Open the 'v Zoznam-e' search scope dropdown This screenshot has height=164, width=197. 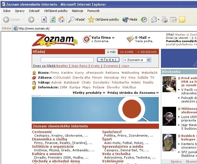point(137,60)
